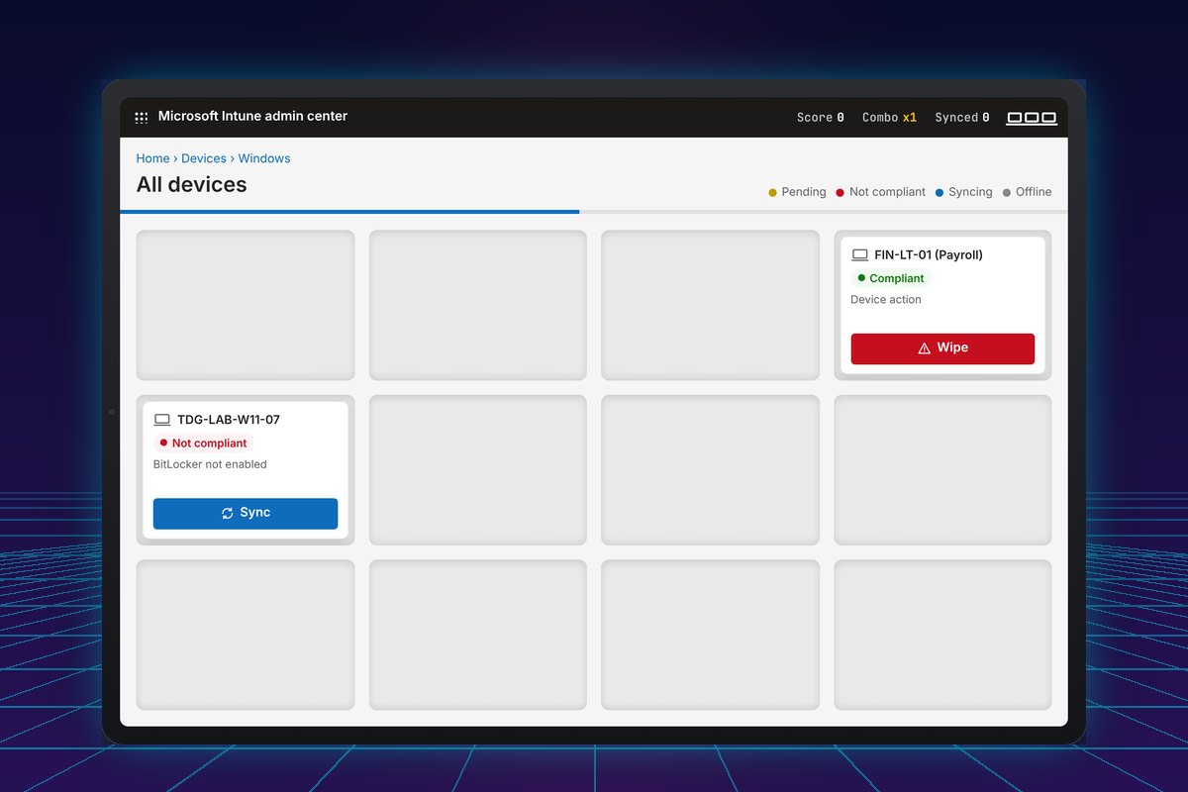1188x792 pixels.
Task: Go to the Windows breadcrumb link
Action: [x=264, y=158]
